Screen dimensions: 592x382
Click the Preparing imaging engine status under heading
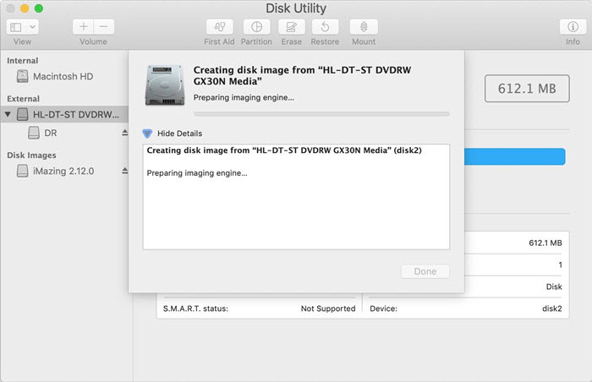(244, 97)
